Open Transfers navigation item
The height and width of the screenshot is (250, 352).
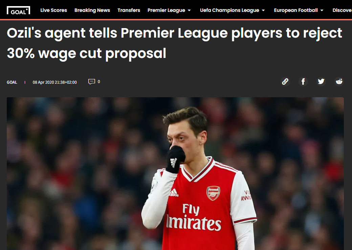(129, 11)
